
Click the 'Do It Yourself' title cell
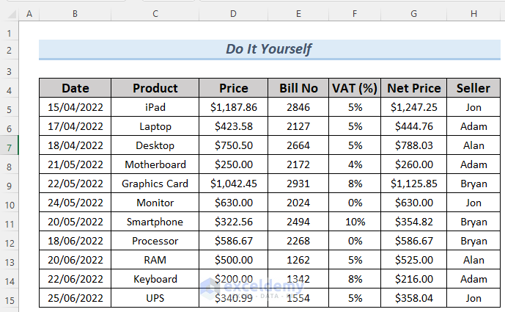pyautogui.click(x=268, y=49)
